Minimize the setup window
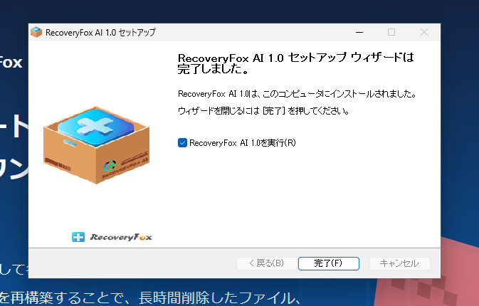Screen dimensions: 479x306 (359, 32)
